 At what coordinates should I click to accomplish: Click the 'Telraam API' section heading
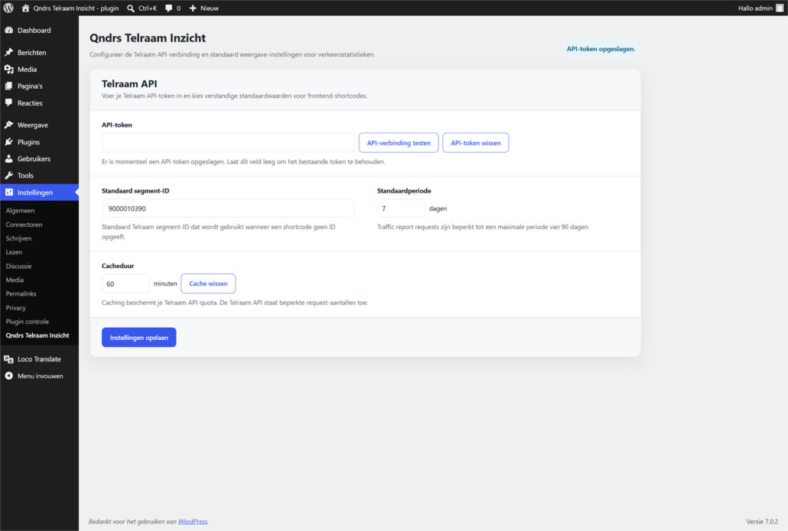[x=129, y=84]
